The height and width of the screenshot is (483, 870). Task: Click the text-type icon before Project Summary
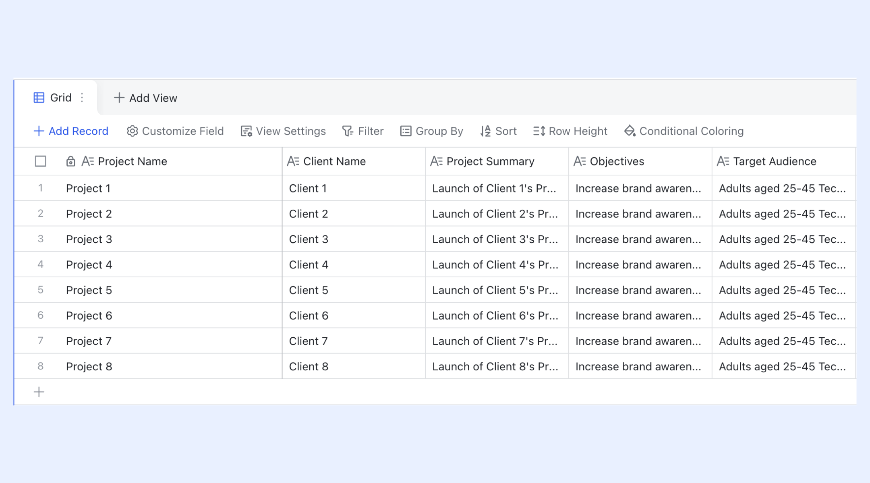pyautogui.click(x=437, y=161)
